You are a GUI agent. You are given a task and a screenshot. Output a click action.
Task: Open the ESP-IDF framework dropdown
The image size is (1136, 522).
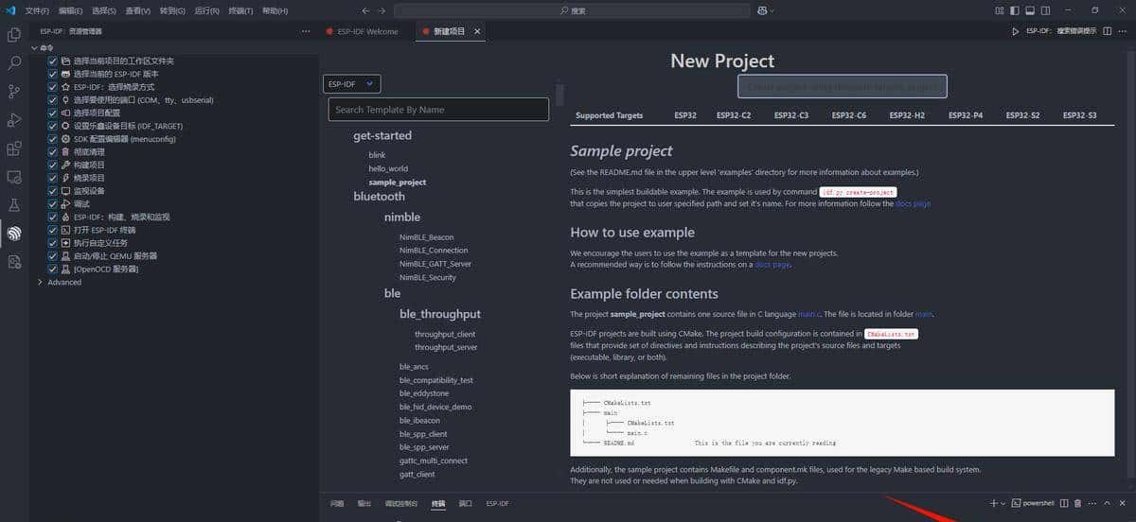pyautogui.click(x=351, y=84)
